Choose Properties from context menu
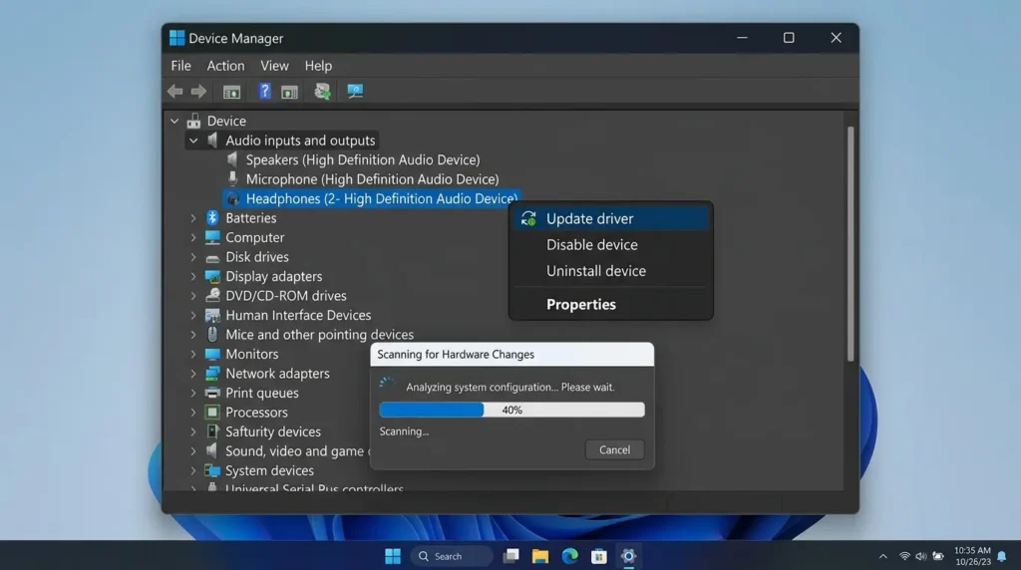The image size is (1021, 570). (611, 305)
